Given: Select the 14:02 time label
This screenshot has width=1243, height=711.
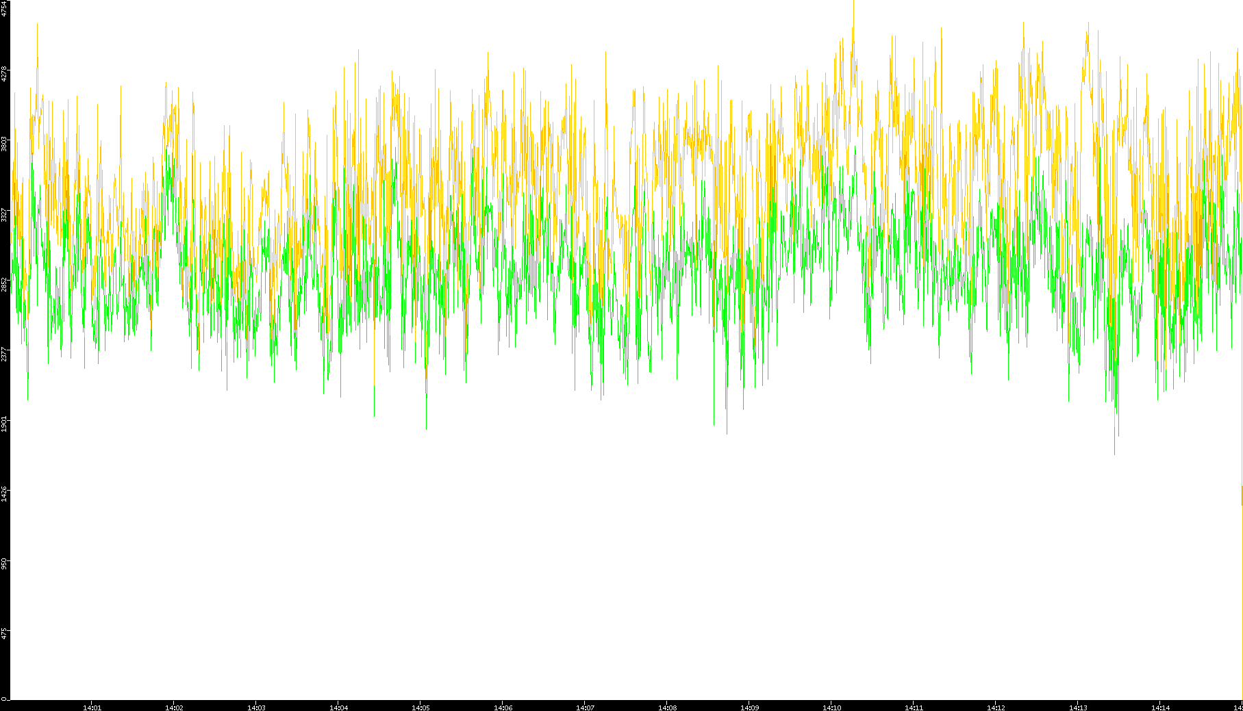Looking at the screenshot, I should 174,708.
